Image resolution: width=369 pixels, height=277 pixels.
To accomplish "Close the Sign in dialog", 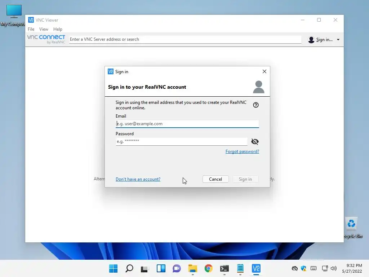I will tap(264, 71).
